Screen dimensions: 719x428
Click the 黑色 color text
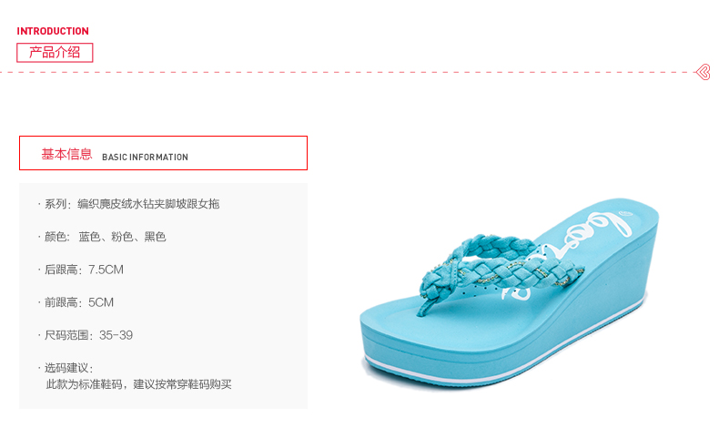click(155, 237)
